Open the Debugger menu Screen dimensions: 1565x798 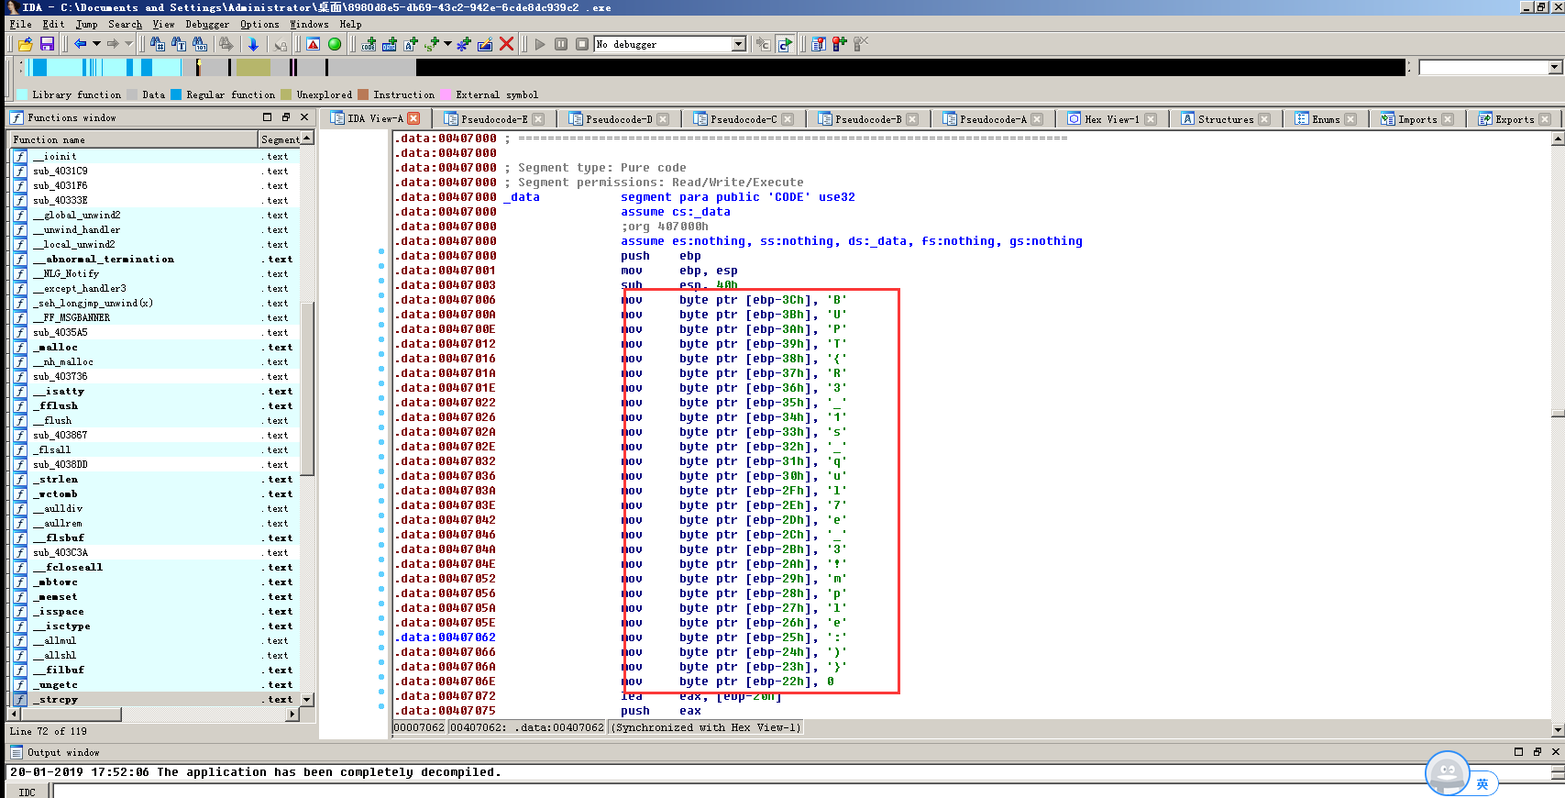point(207,24)
